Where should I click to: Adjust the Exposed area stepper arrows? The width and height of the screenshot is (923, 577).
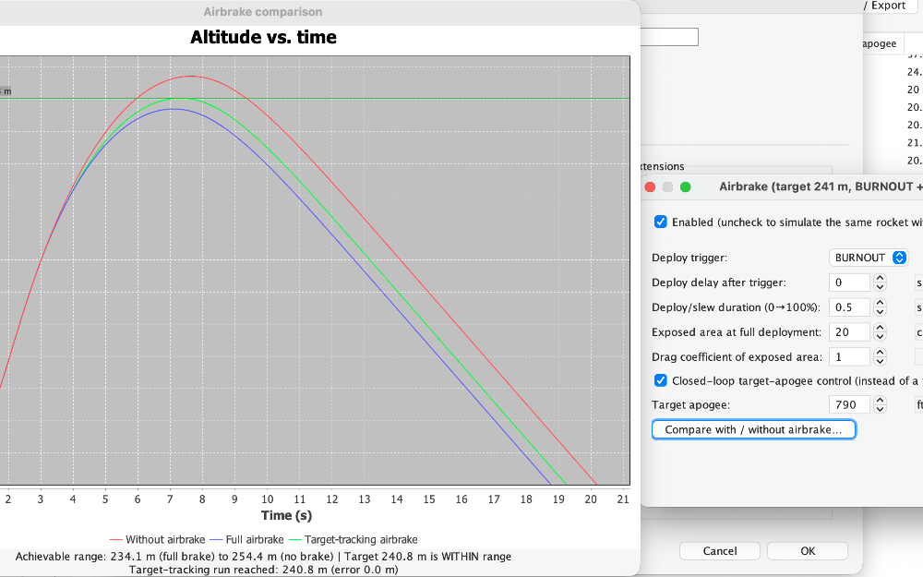(x=880, y=332)
